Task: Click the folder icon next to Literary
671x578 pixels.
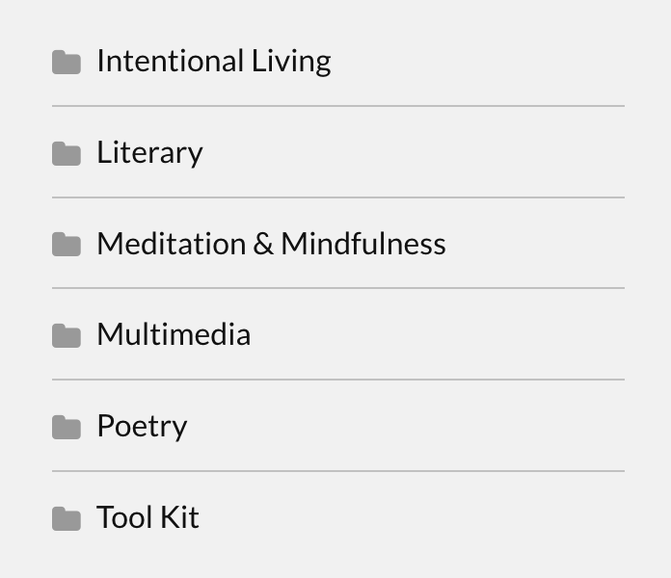Action: coord(66,153)
